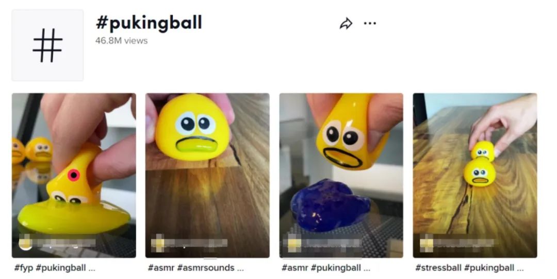Viewport: 557px width, 279px height.
Task: Click the red dot on the first video
Action: tap(74, 176)
